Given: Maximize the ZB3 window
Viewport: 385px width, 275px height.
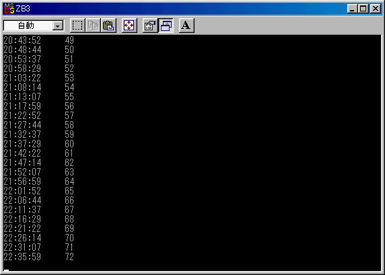Looking at the screenshot, I should click(x=363, y=9).
